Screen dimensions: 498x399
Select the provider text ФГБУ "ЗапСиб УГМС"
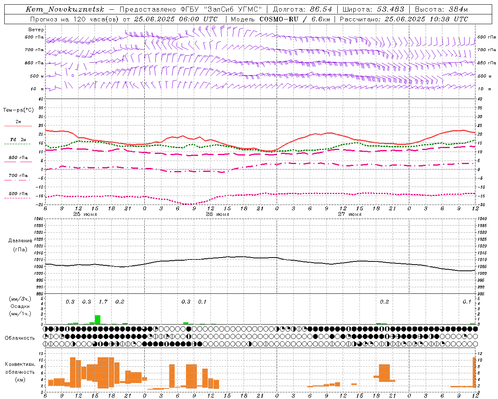point(221,9)
